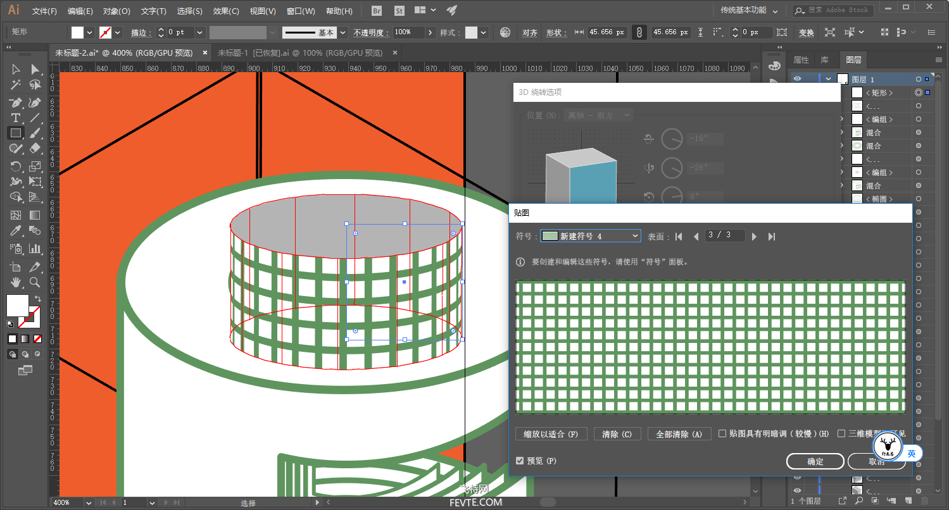Select the Rotate tool
This screenshot has width=949, height=510.
tap(16, 166)
